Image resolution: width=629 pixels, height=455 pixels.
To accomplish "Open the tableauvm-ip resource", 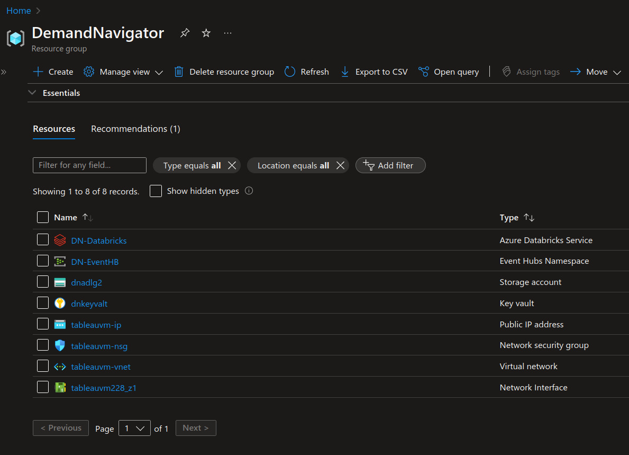I will [x=96, y=325].
